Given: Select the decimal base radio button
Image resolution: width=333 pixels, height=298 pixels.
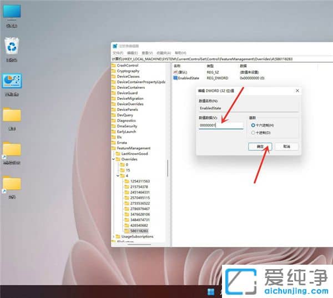Looking at the screenshot, I should point(253,133).
